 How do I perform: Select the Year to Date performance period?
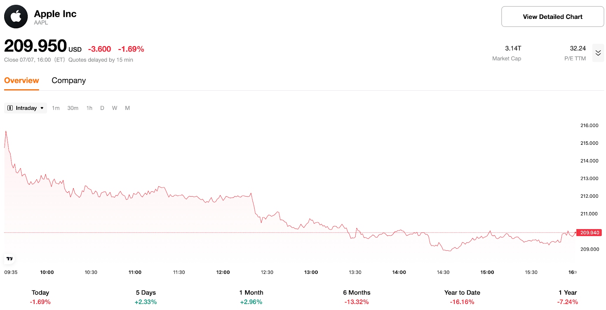(462, 297)
